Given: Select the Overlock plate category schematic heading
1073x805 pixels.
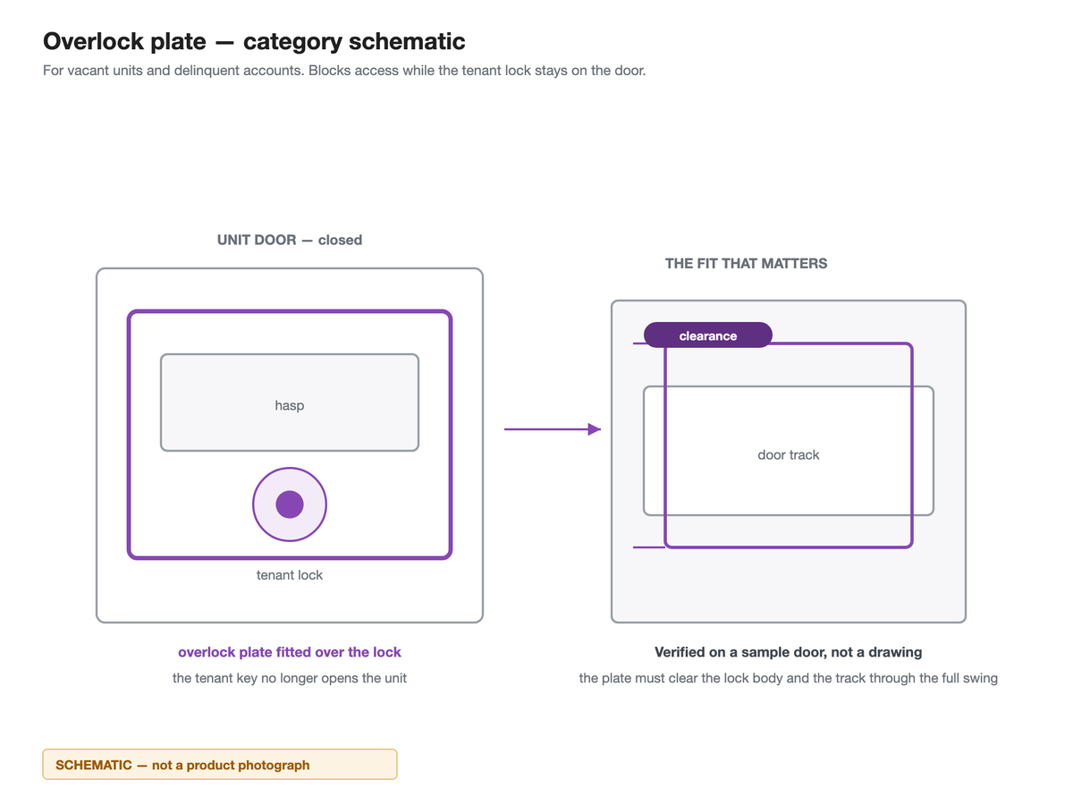Looking at the screenshot, I should click(x=254, y=41).
